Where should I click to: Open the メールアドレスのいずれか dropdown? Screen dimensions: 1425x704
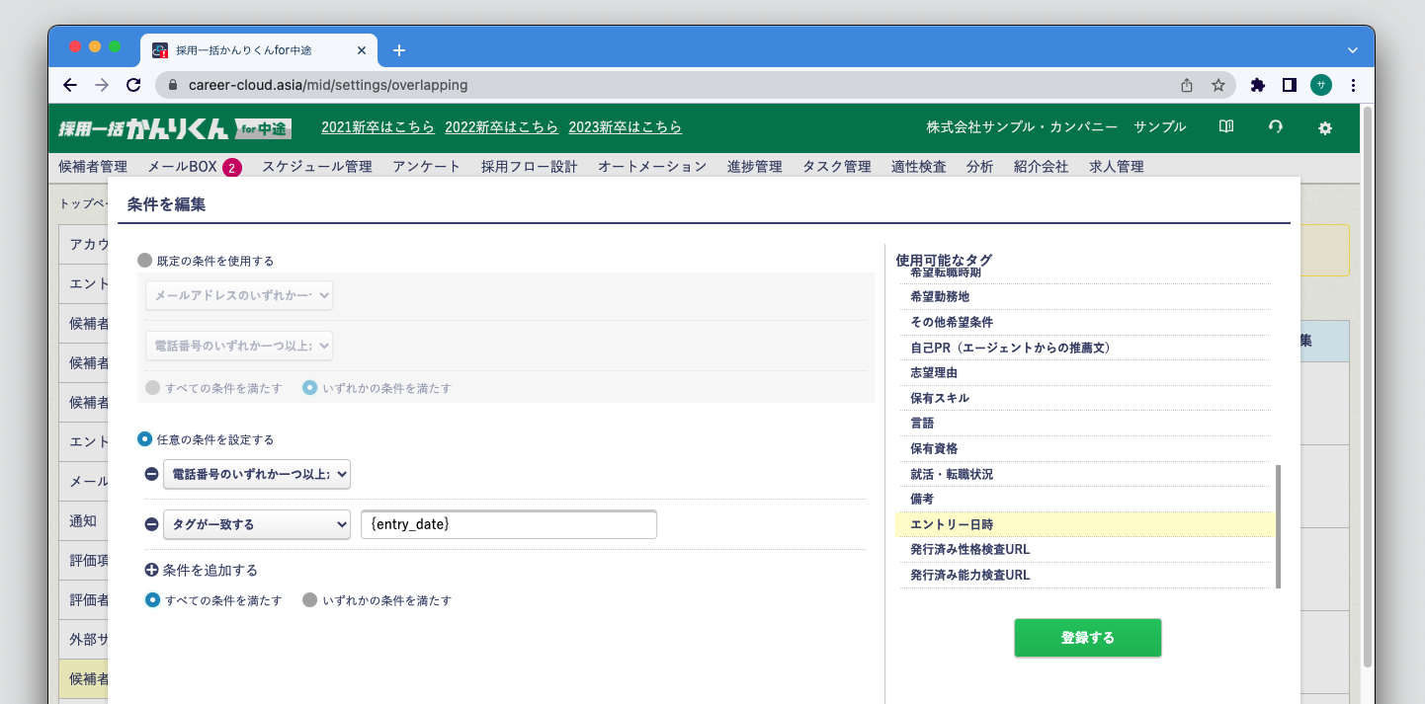[x=239, y=295]
